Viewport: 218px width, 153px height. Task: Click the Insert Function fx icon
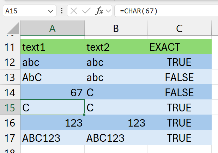pos(99,11)
